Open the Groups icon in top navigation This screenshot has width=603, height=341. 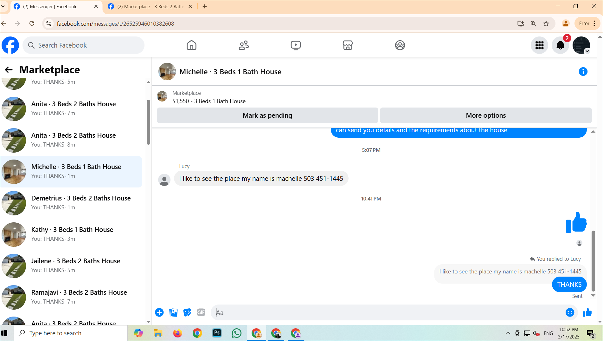pos(400,45)
